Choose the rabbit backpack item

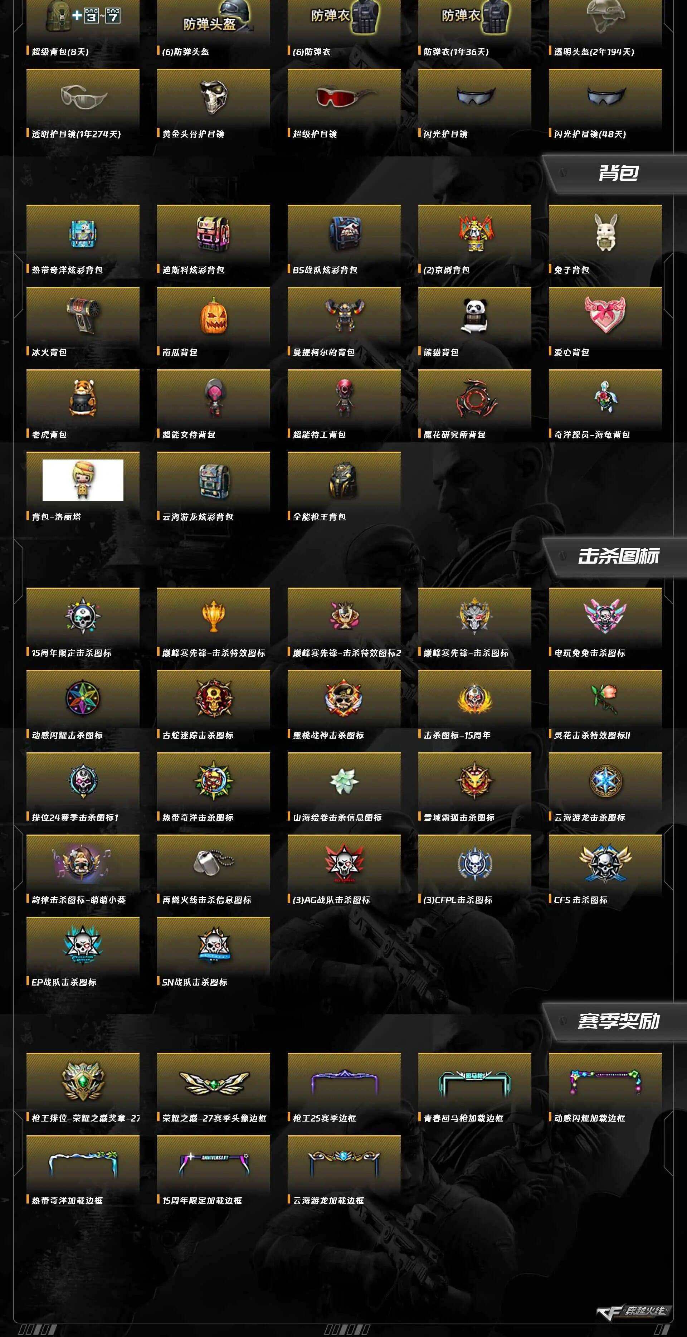click(605, 233)
